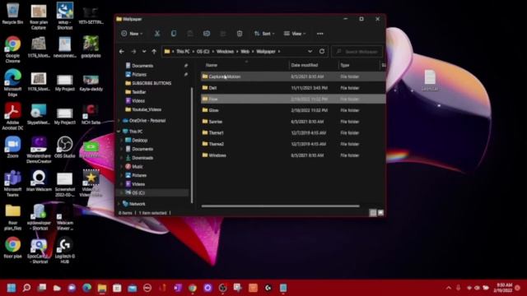Select the Recycle Bin desktop icon
527x296 pixels.
[13, 13]
